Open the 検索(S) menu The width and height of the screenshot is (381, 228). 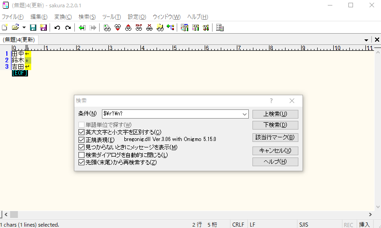click(87, 17)
